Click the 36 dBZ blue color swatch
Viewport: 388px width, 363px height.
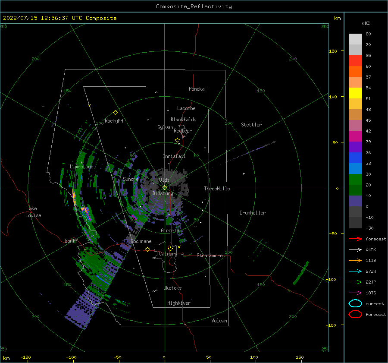355,158
